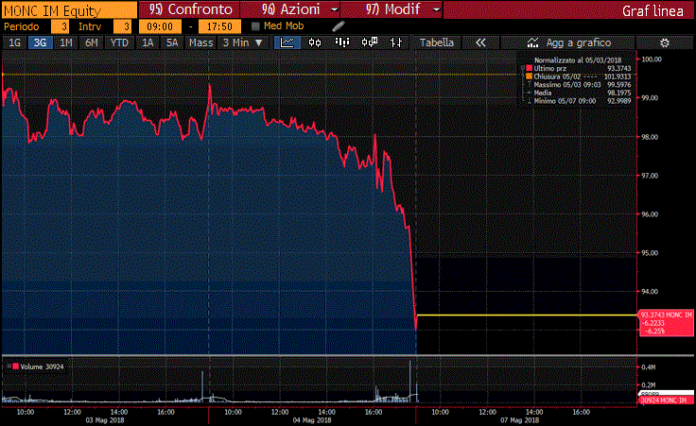Select the YTD time range
This screenshot has width=696, height=426.
tap(119, 43)
